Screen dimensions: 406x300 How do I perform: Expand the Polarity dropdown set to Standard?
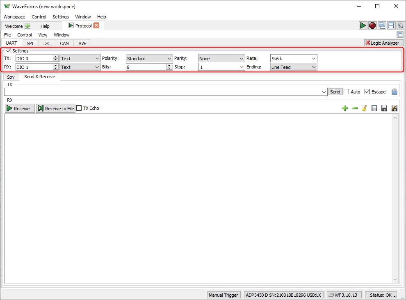coord(149,59)
